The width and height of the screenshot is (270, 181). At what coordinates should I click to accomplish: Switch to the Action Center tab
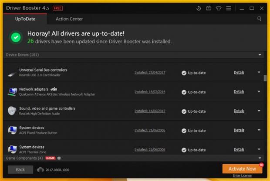coord(69,19)
